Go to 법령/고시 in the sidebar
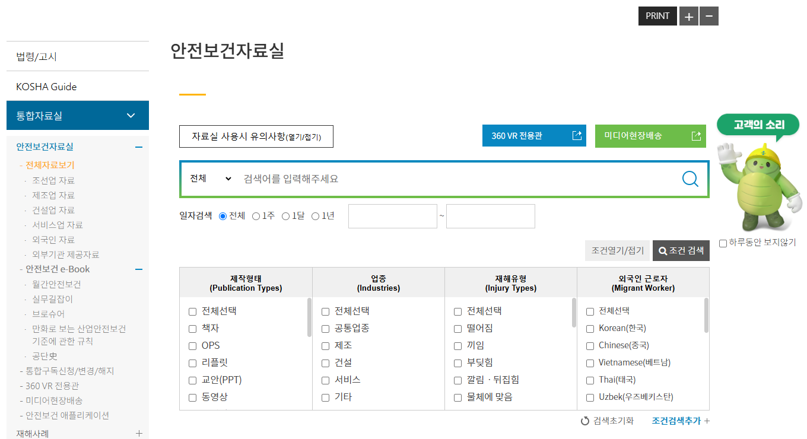This screenshot has width=807, height=439. (37, 57)
